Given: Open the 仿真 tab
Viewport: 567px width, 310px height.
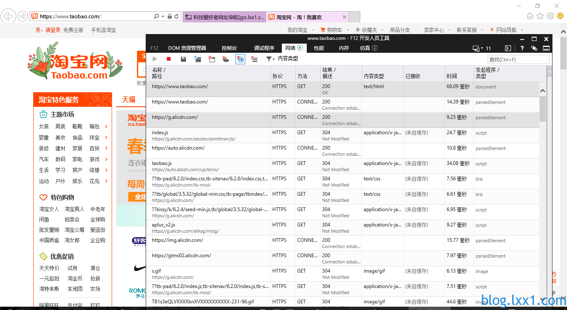Looking at the screenshot, I should [x=365, y=48].
